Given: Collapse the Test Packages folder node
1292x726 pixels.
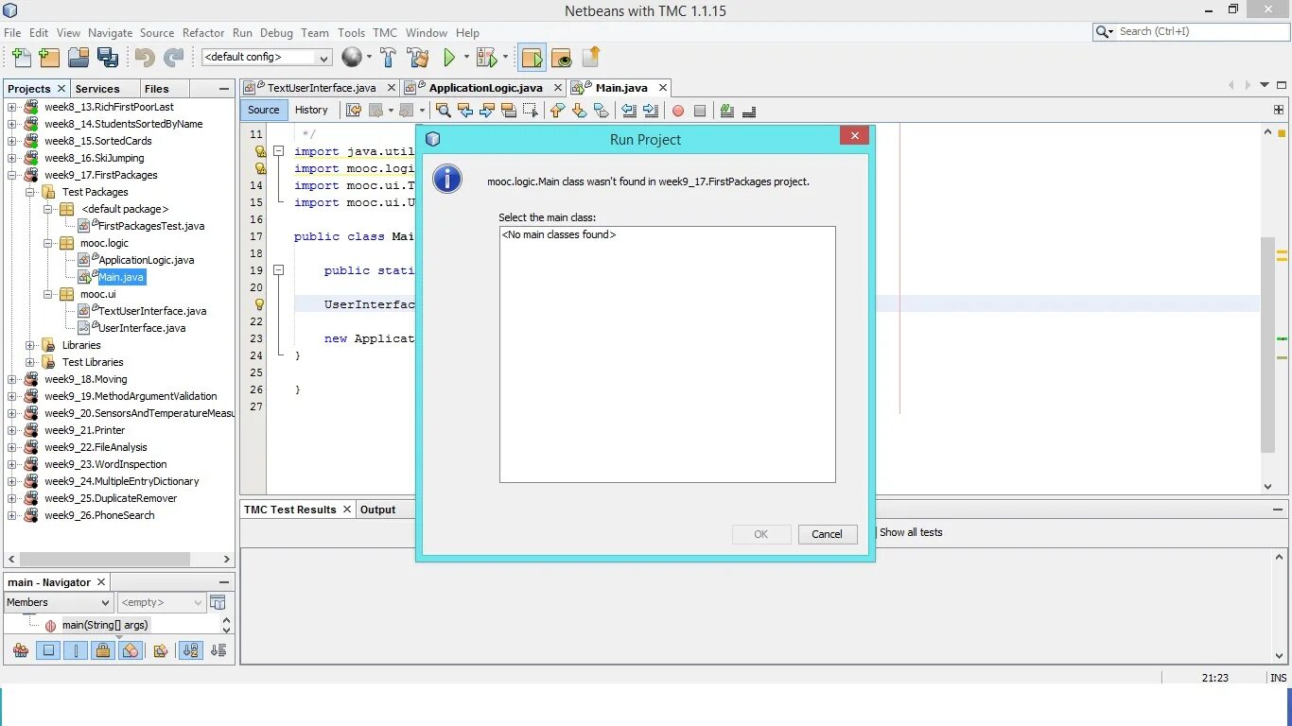Looking at the screenshot, I should (30, 192).
